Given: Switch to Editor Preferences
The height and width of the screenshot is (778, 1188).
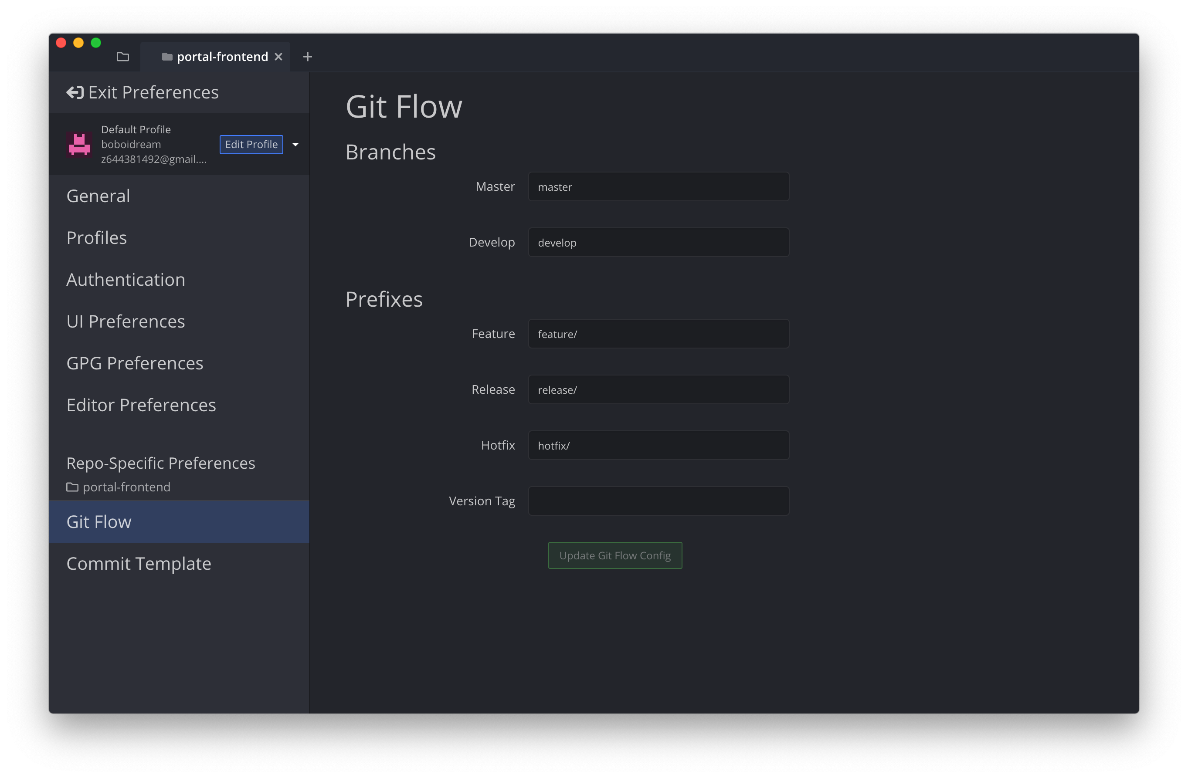Looking at the screenshot, I should (x=141, y=405).
